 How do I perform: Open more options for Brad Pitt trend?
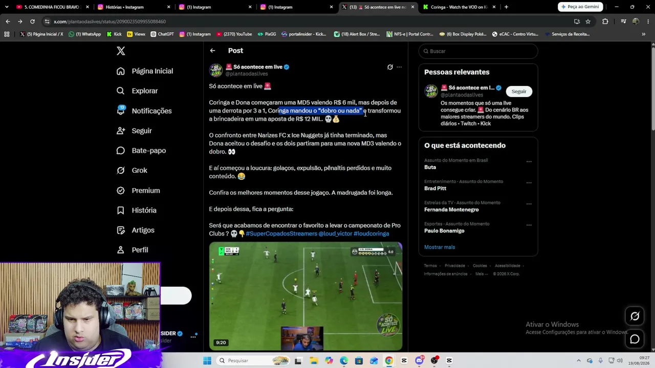click(x=529, y=182)
